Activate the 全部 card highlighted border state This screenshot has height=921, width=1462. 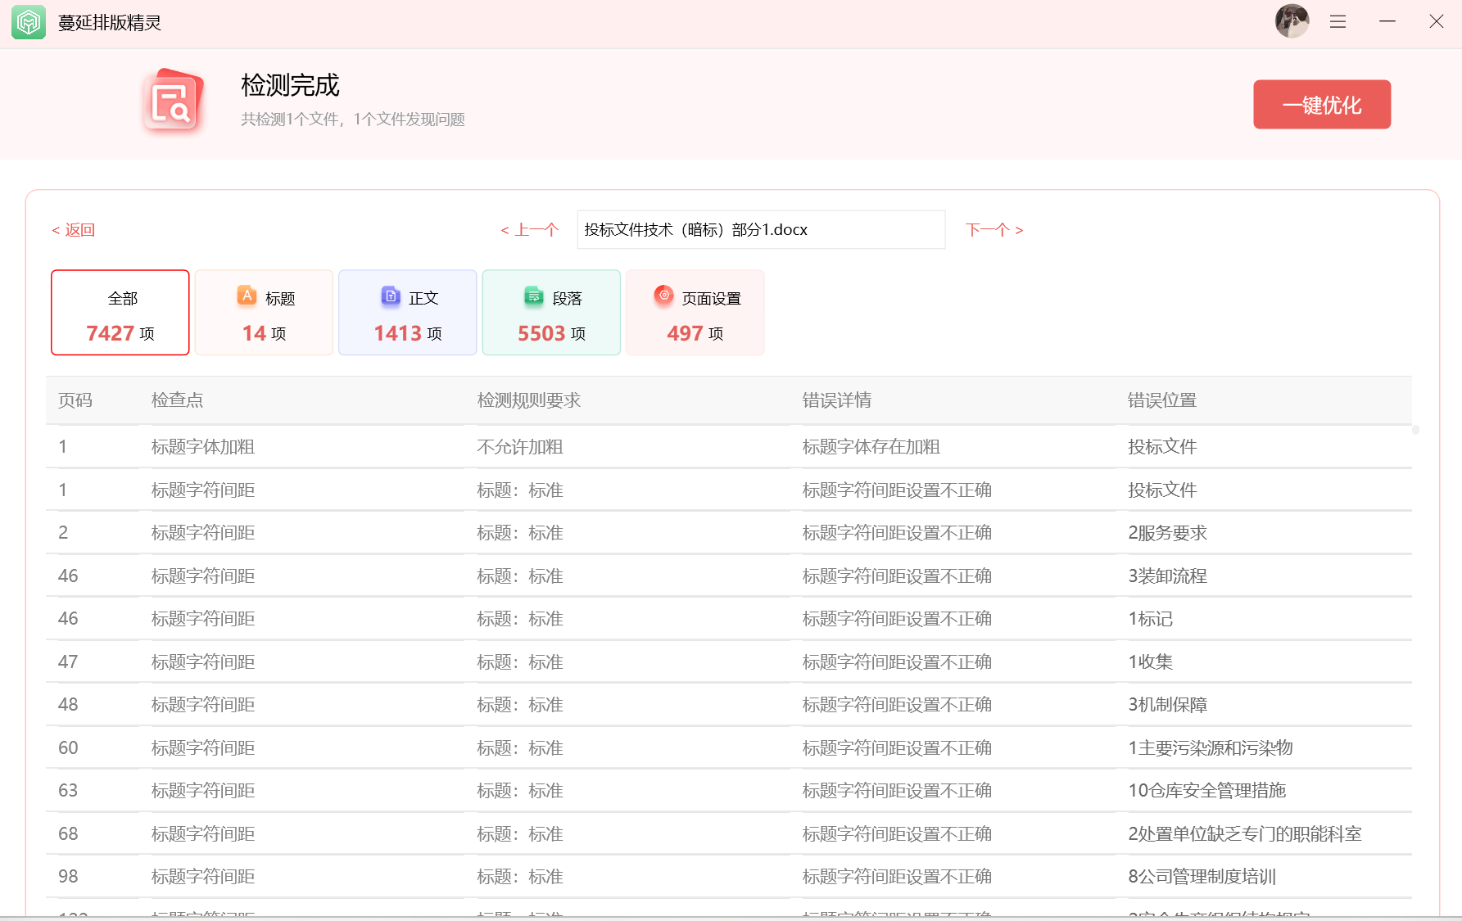tap(120, 312)
